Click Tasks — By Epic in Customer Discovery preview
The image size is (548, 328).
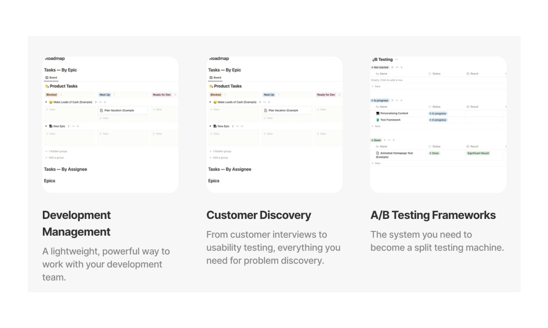click(224, 70)
